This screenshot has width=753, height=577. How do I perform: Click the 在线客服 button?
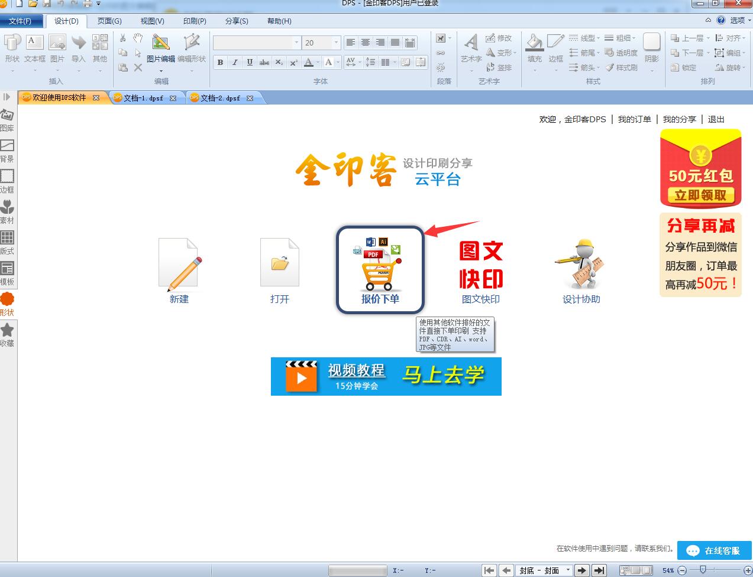pyautogui.click(x=715, y=550)
